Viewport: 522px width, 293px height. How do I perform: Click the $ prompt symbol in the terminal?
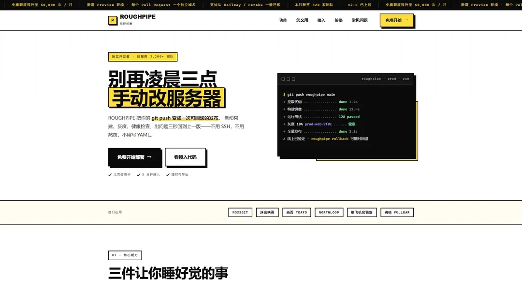pos(284,95)
